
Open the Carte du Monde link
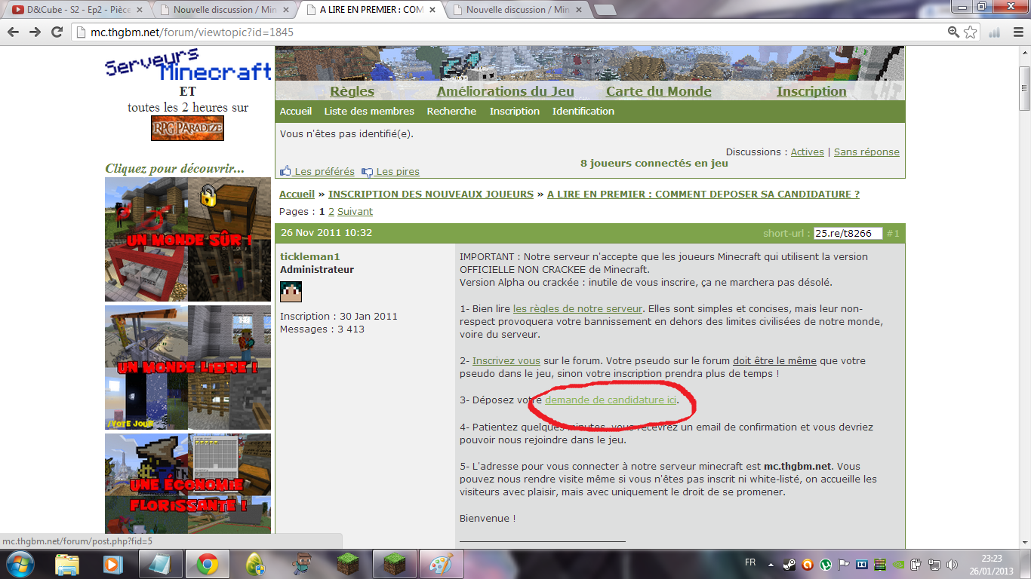point(658,91)
